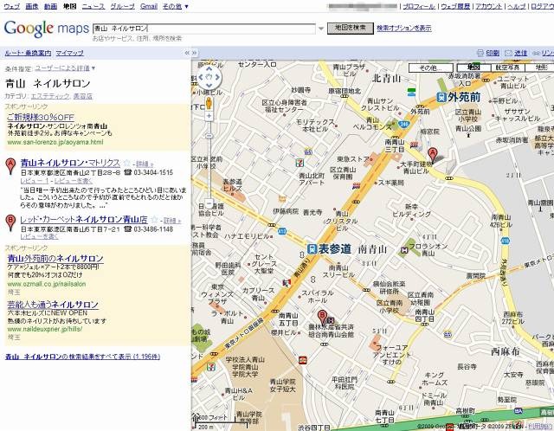Click the Google Maps logo

(x=46, y=29)
